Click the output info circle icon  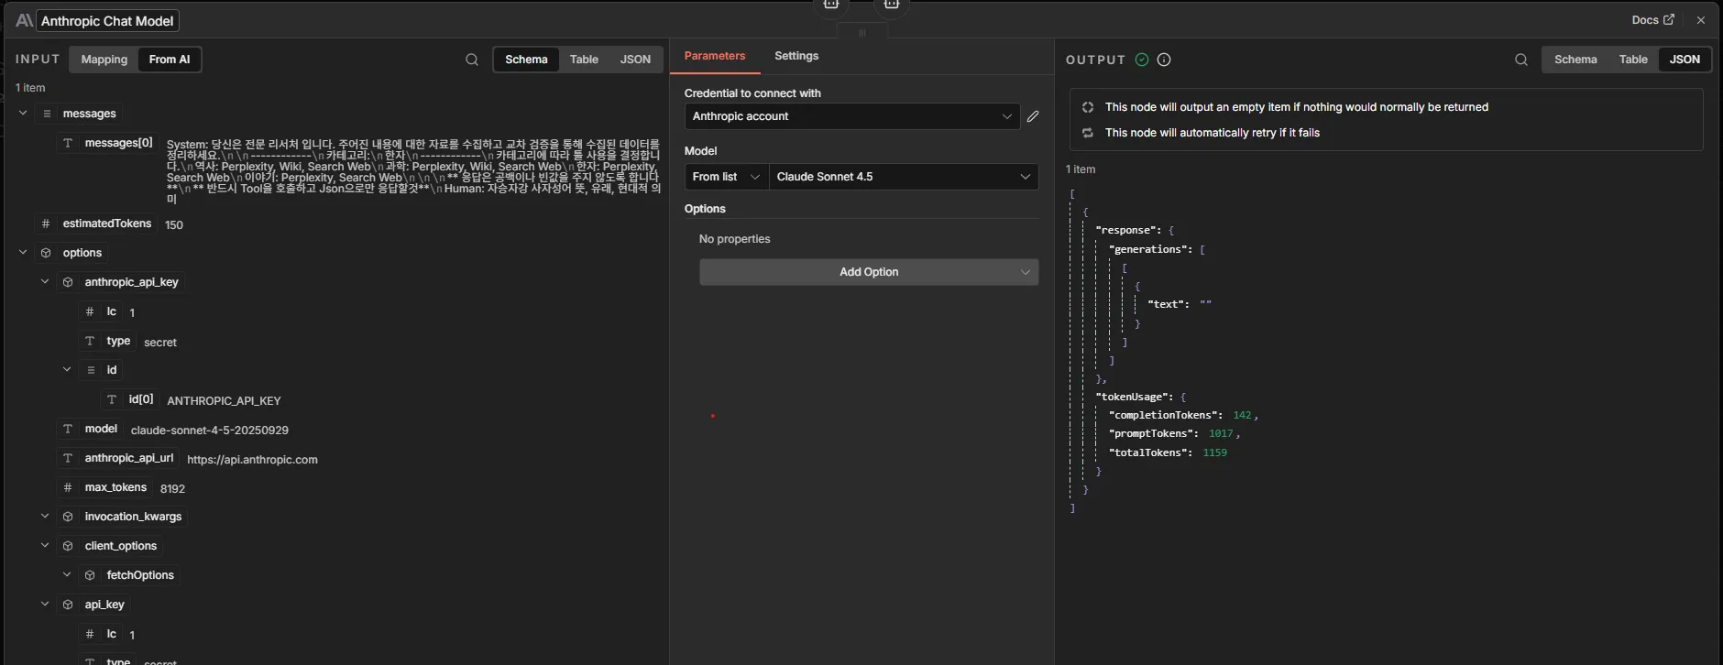(1164, 60)
